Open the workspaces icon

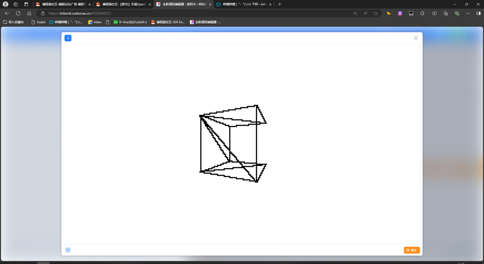16,4
